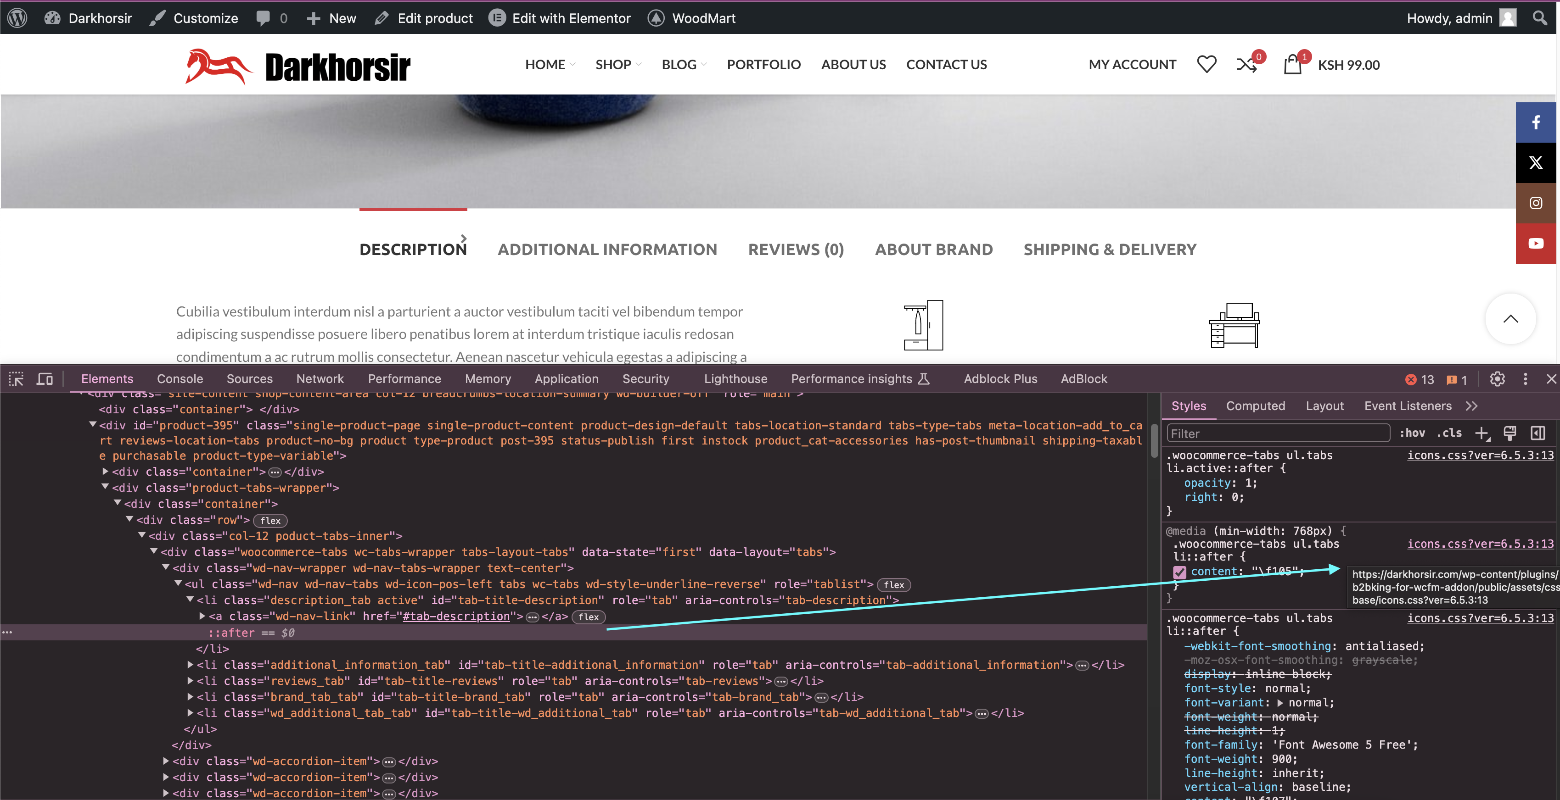The image size is (1560, 800).
Task: Add new style rule plus icon
Action: tap(1482, 433)
